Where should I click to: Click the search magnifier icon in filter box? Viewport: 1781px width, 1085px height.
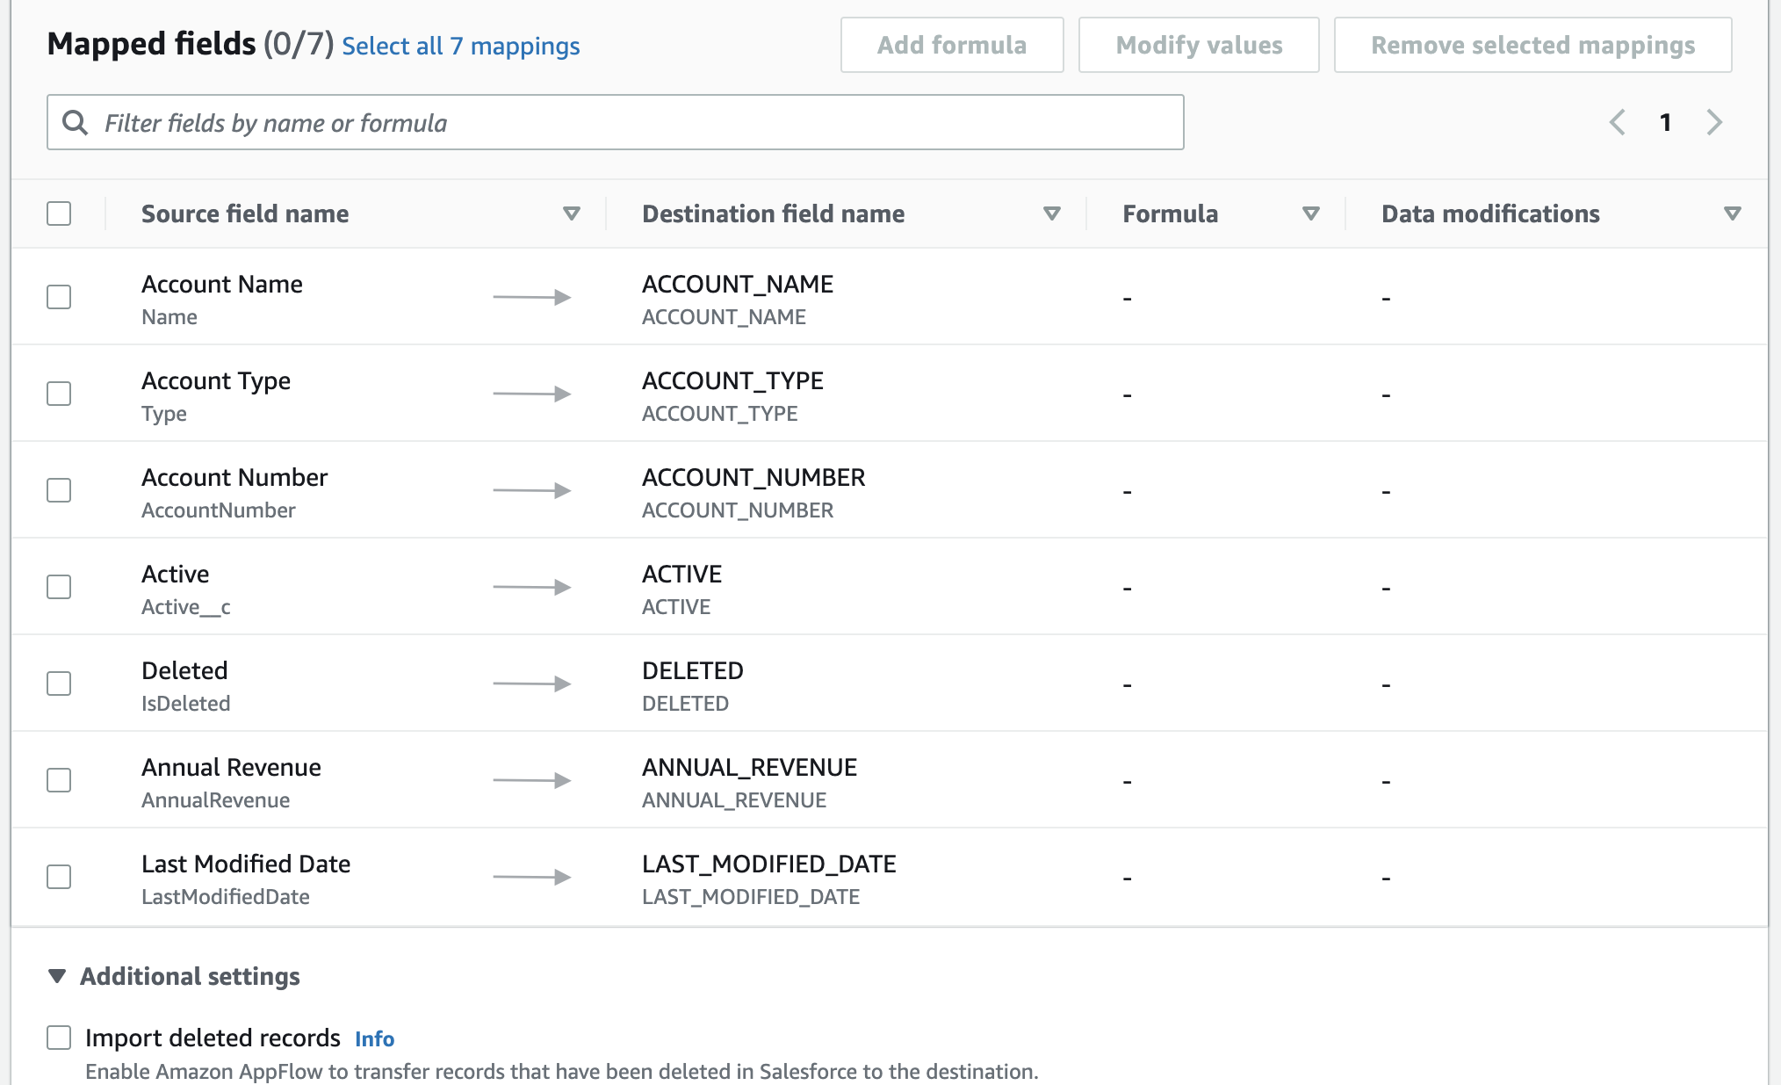(x=76, y=123)
